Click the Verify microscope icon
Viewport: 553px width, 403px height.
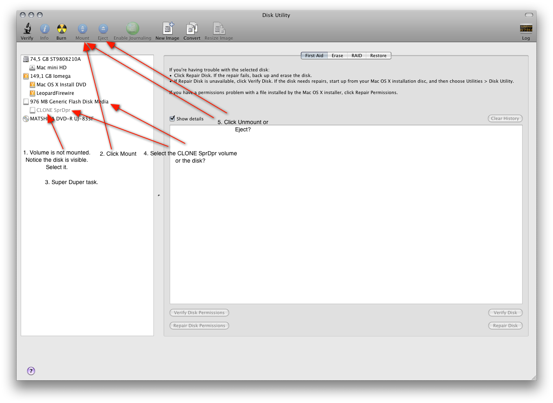pyautogui.click(x=27, y=28)
